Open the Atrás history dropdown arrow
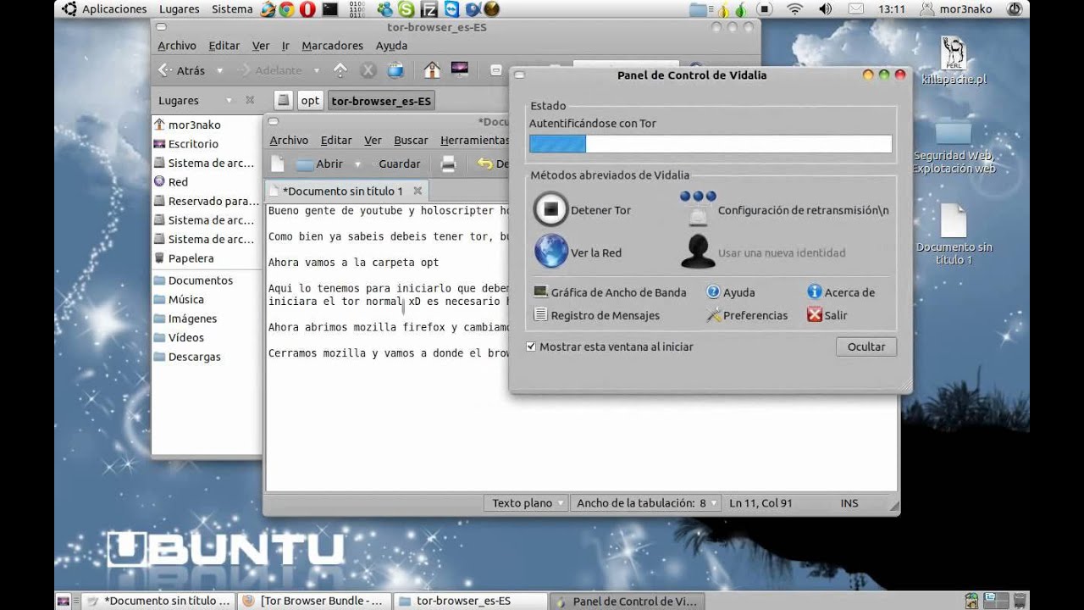Image resolution: width=1084 pixels, height=610 pixels. (x=220, y=71)
